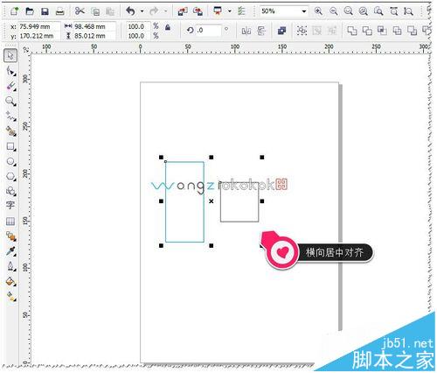Select the Polygon tool in toolbox
The height and width of the screenshot is (373, 437).
point(10,176)
